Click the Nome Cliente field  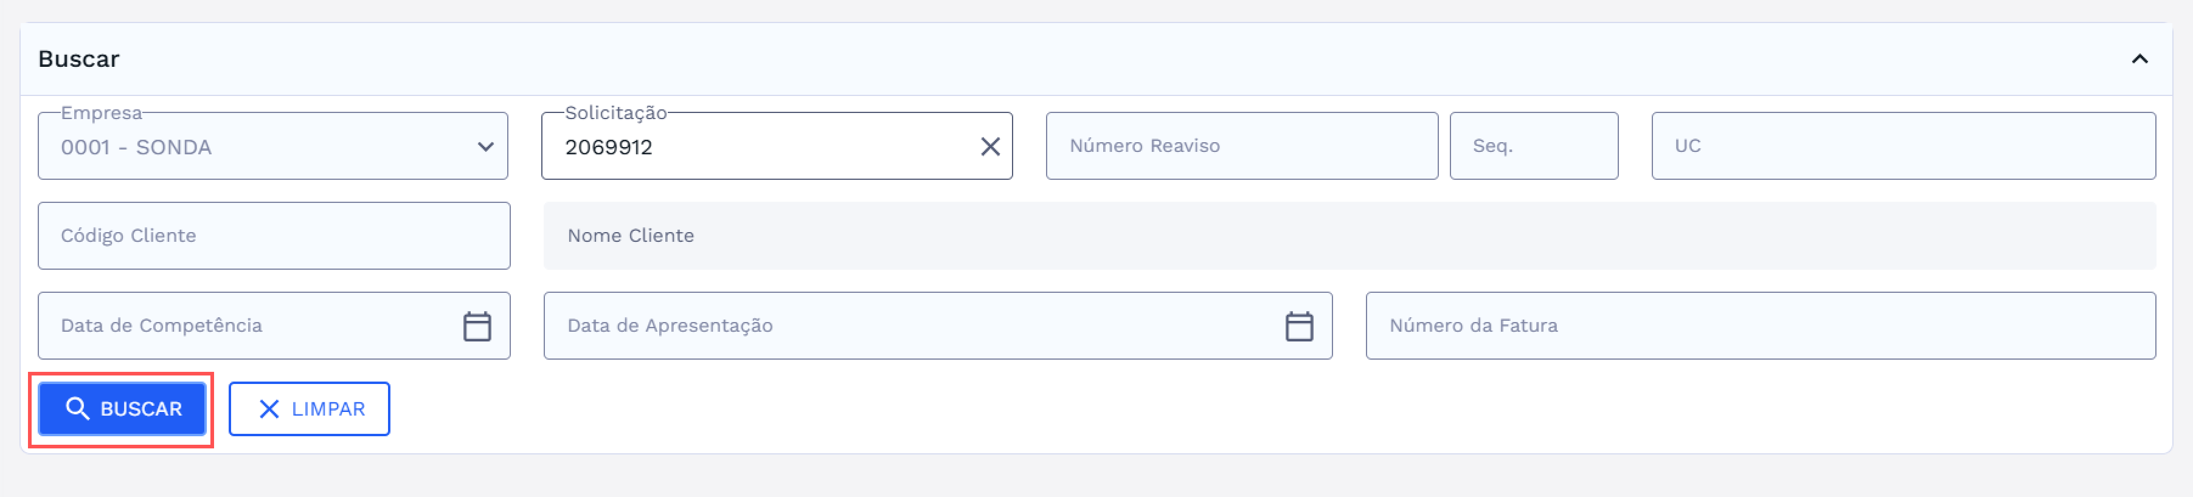tap(1348, 236)
